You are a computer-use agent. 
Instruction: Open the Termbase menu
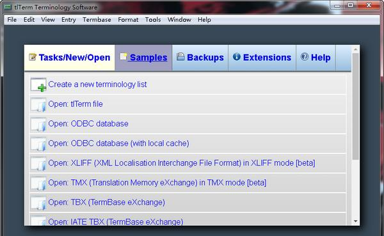click(x=97, y=20)
